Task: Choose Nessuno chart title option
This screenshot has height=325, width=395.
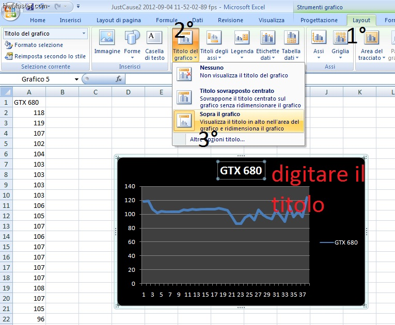Action: (239, 73)
